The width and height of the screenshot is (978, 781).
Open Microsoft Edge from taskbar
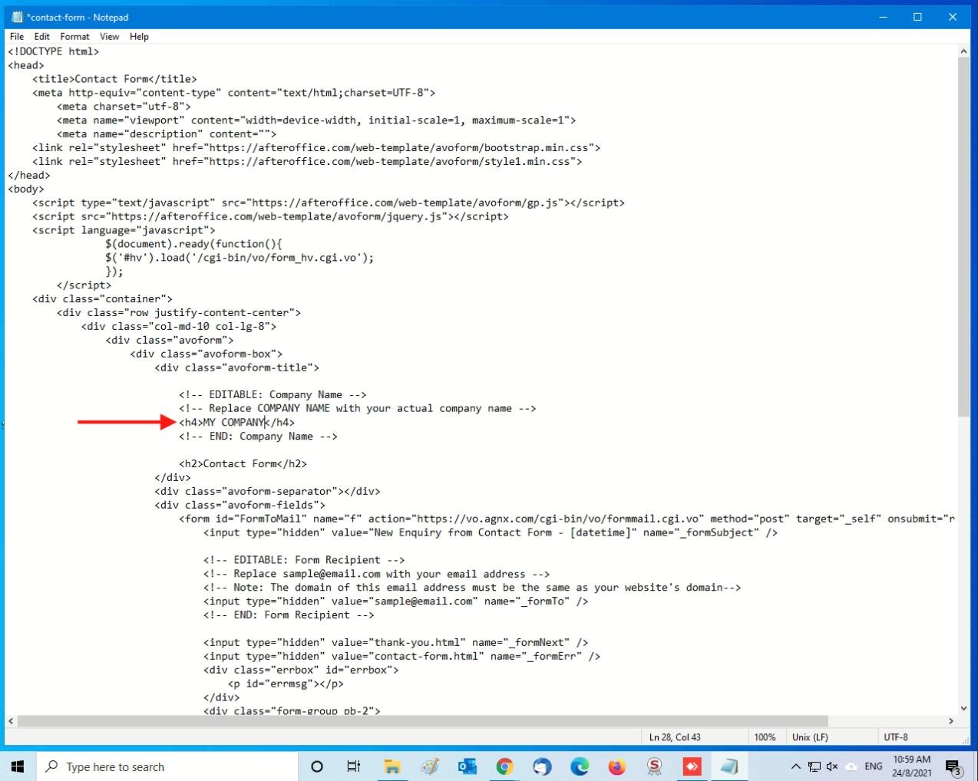[580, 766]
